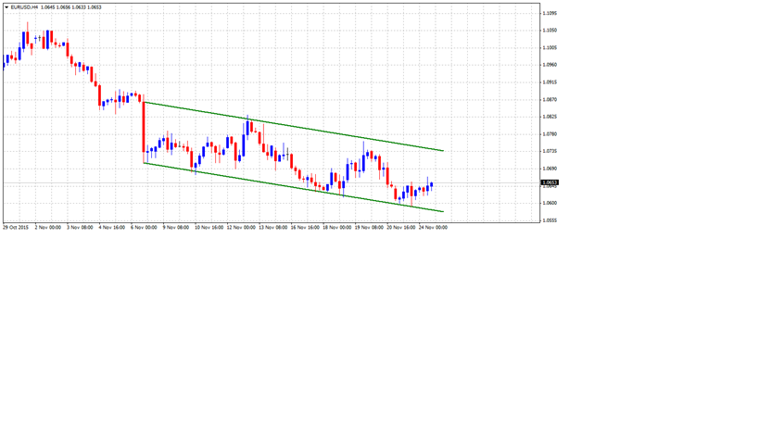This screenshot has height=426, width=759.
Task: Click the current price tag 1.0653
Action: pos(550,182)
